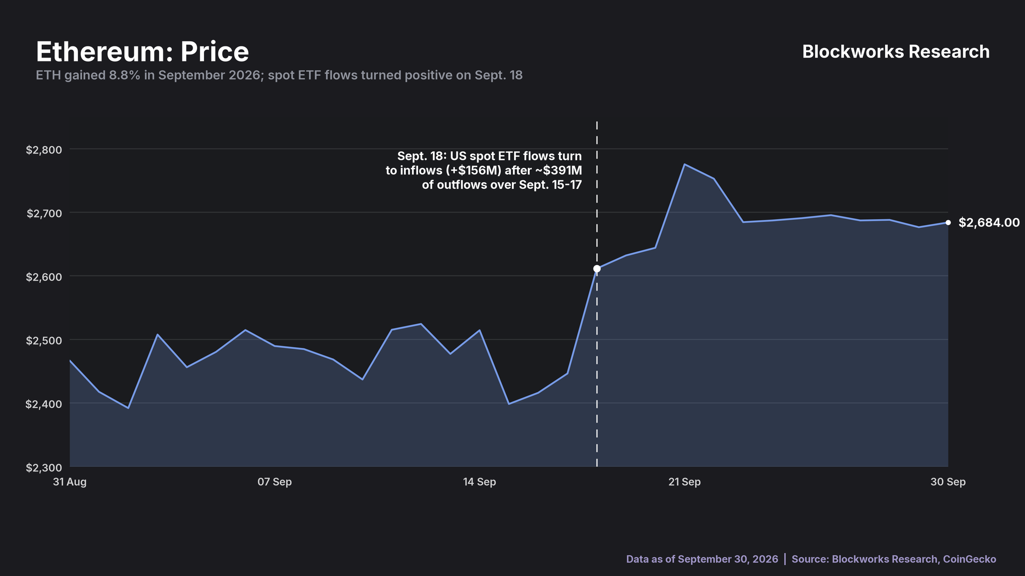Image resolution: width=1025 pixels, height=576 pixels.
Task: Click the Ethereum: Price chart title
Action: click(143, 52)
